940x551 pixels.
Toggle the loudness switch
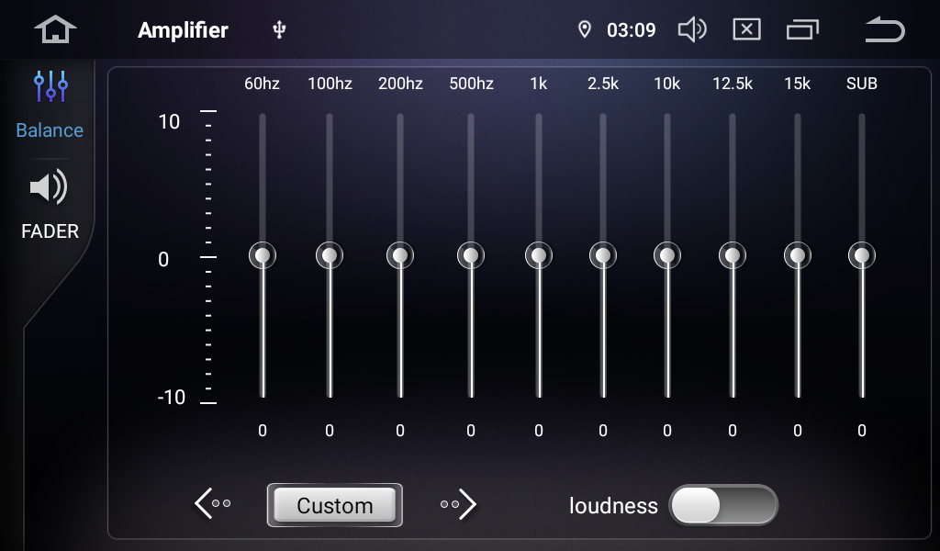pos(723,505)
